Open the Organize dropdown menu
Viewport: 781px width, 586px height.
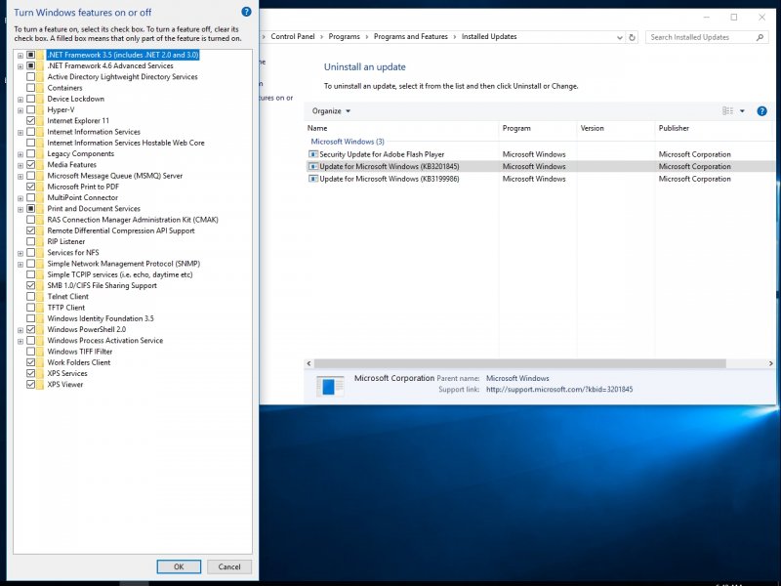coord(331,111)
